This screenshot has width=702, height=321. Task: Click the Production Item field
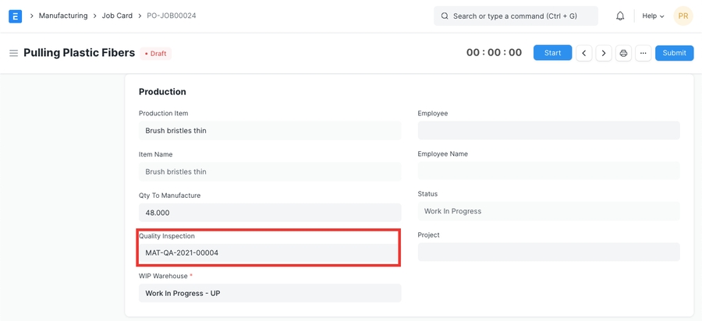[x=270, y=131]
